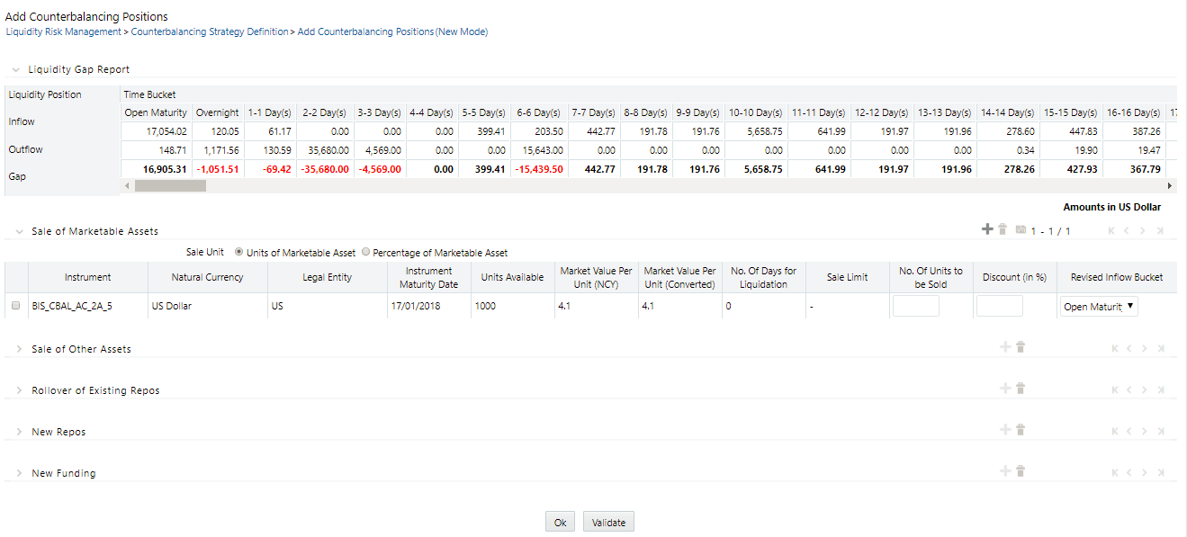Add a row in New Funding section
1187x537 pixels.
click(1005, 471)
